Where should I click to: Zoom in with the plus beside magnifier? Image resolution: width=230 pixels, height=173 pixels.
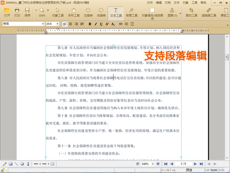tap(48, 10)
